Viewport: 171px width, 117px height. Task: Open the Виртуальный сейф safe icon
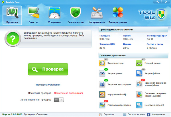point(102,94)
